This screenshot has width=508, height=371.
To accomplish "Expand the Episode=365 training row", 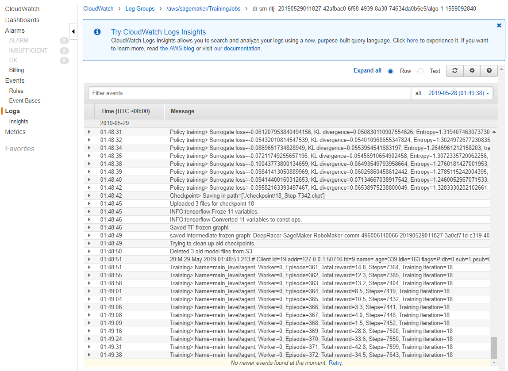I will [89, 299].
